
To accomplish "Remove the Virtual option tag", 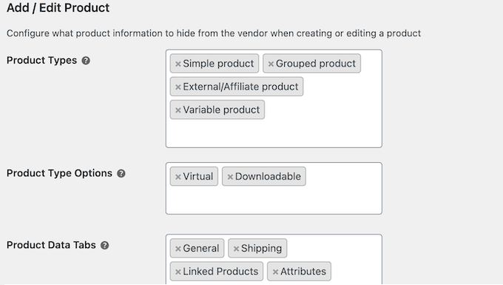I will click(x=178, y=177).
